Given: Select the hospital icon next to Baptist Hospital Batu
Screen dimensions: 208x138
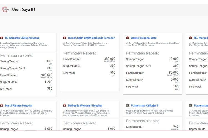Looking at the screenshot, I should click(x=128, y=38).
